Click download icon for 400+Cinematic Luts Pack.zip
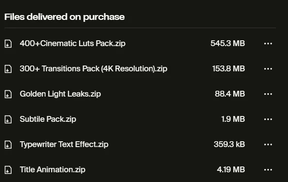 point(8,44)
